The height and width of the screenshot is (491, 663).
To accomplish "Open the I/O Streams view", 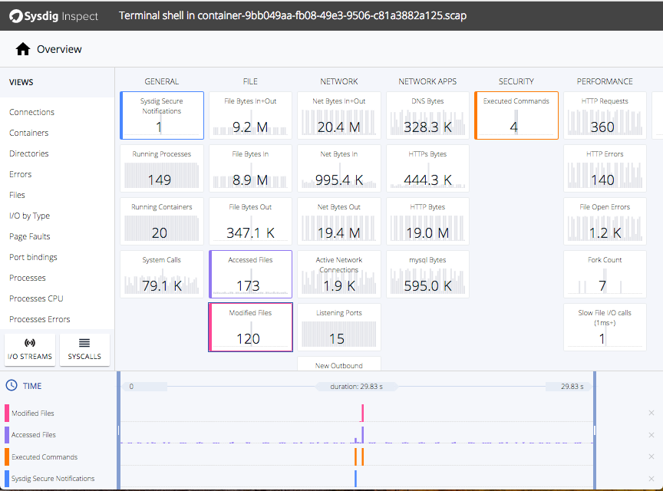I will coord(30,349).
